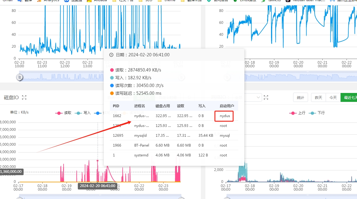The image size is (357, 199).
Task: Click the BT-Panel process name
Action: tap(141, 145)
